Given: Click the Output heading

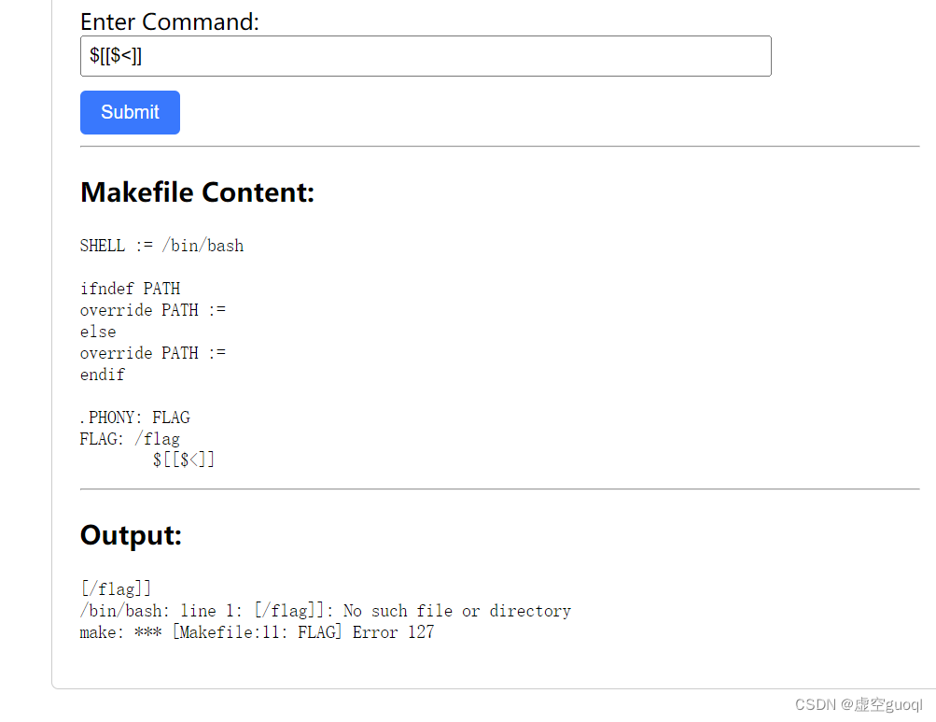Looking at the screenshot, I should 131,535.
